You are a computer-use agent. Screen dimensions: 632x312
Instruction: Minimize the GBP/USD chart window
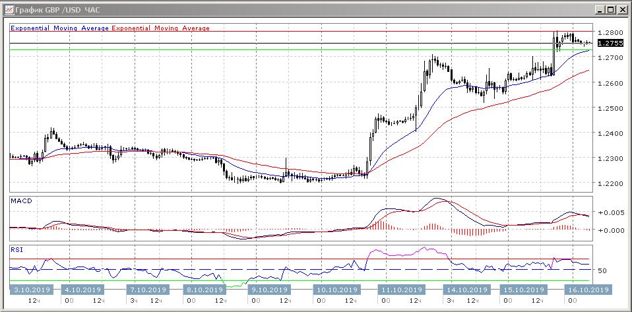(x=601, y=11)
